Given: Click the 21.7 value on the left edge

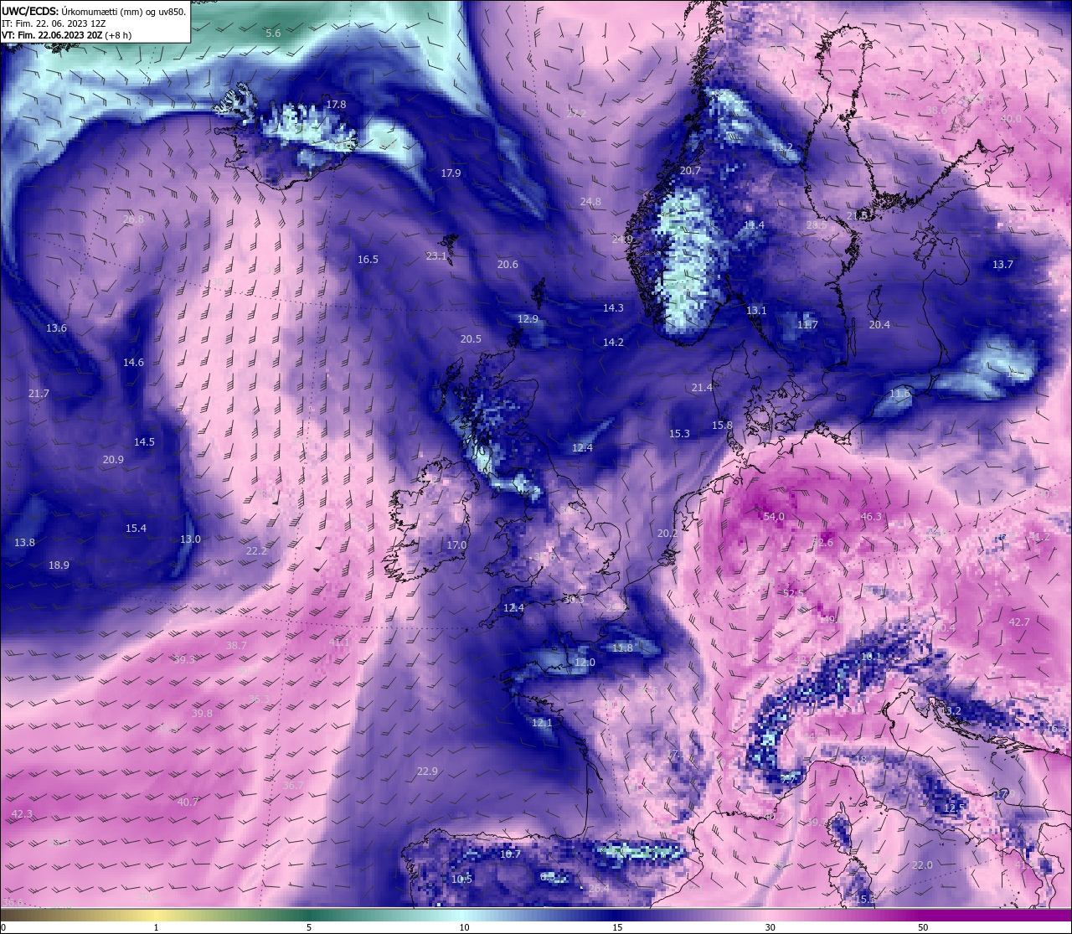Looking at the screenshot, I should pos(39,393).
